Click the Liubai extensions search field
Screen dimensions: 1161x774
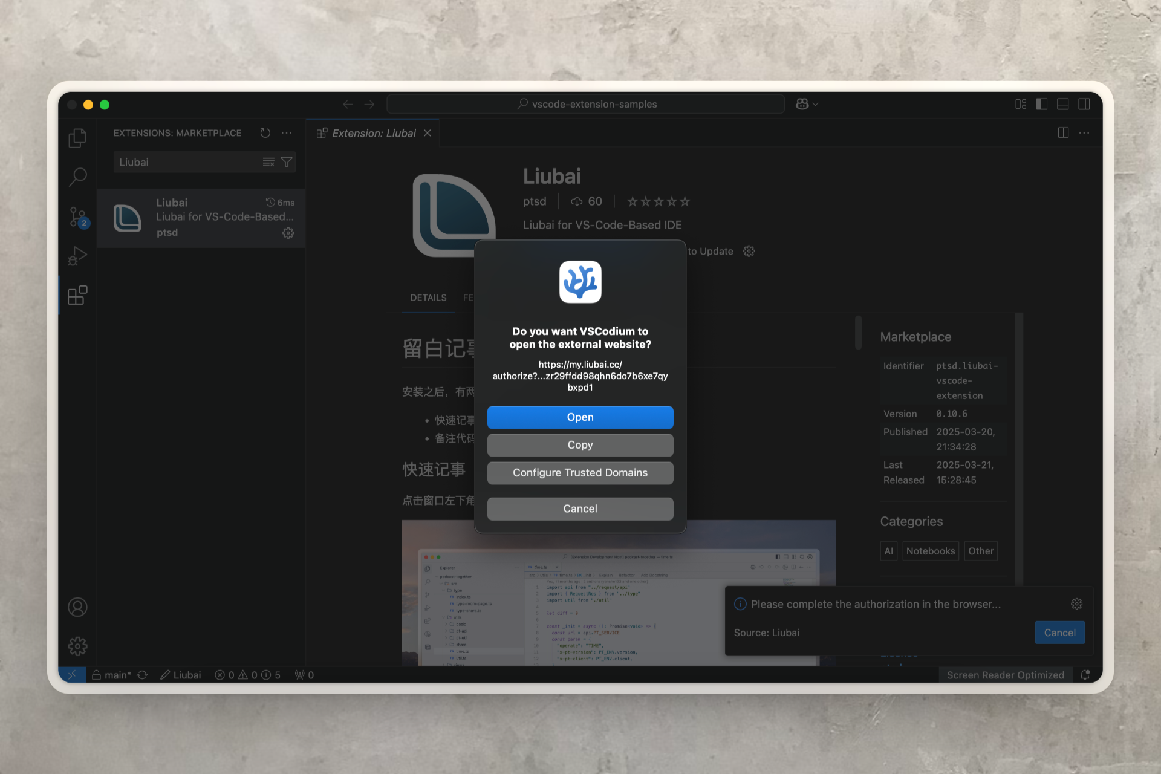point(187,162)
